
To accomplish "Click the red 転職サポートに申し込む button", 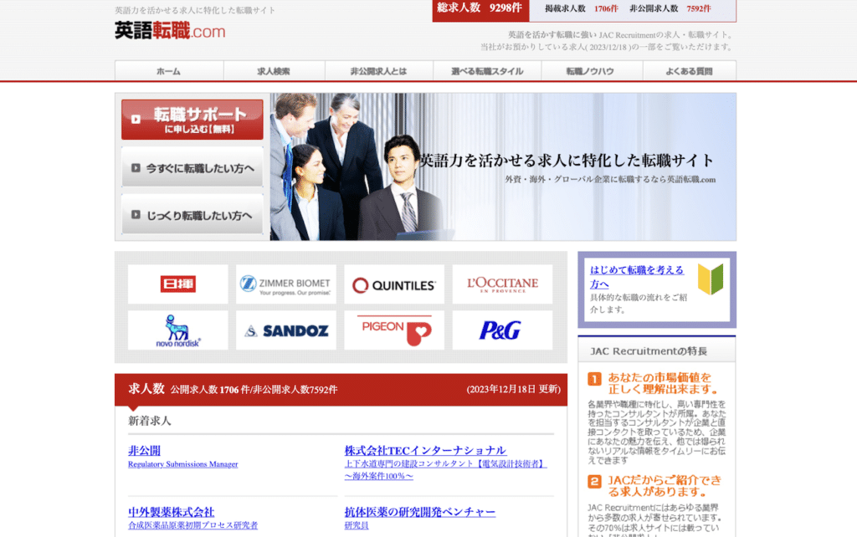I will (192, 120).
